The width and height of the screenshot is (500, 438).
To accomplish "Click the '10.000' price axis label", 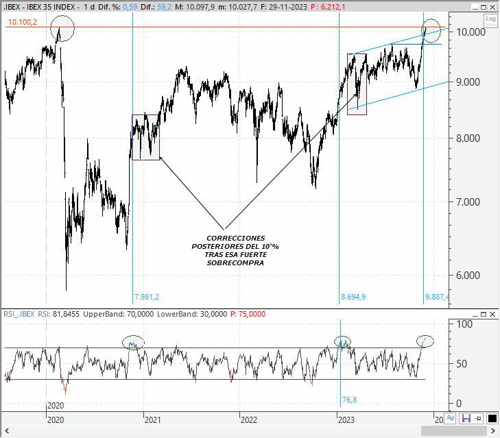I will pos(471,32).
